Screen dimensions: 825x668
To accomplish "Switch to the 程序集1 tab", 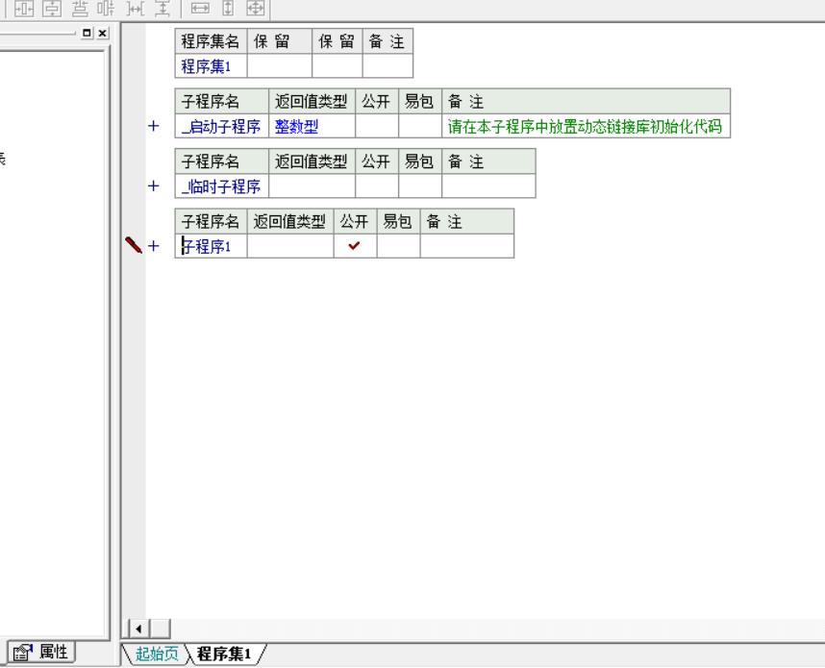I will click(x=224, y=654).
